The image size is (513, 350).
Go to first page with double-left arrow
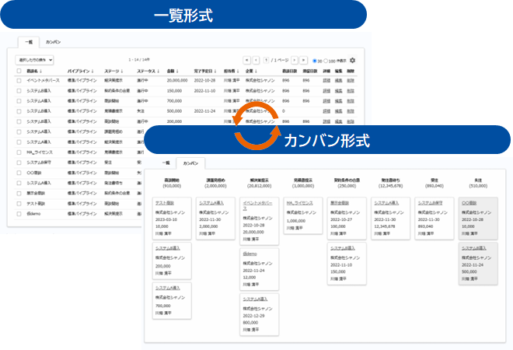pos(246,60)
